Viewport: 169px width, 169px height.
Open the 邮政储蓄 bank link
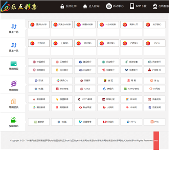[x=131, y=62]
